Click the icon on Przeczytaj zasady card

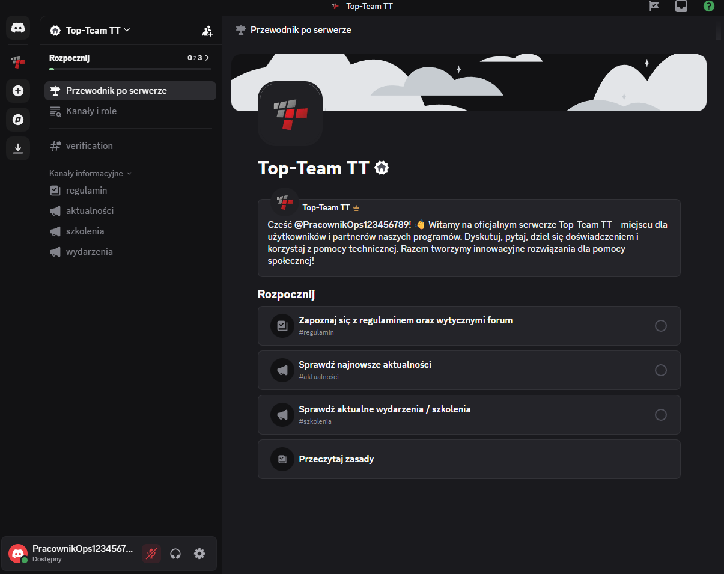tap(282, 459)
